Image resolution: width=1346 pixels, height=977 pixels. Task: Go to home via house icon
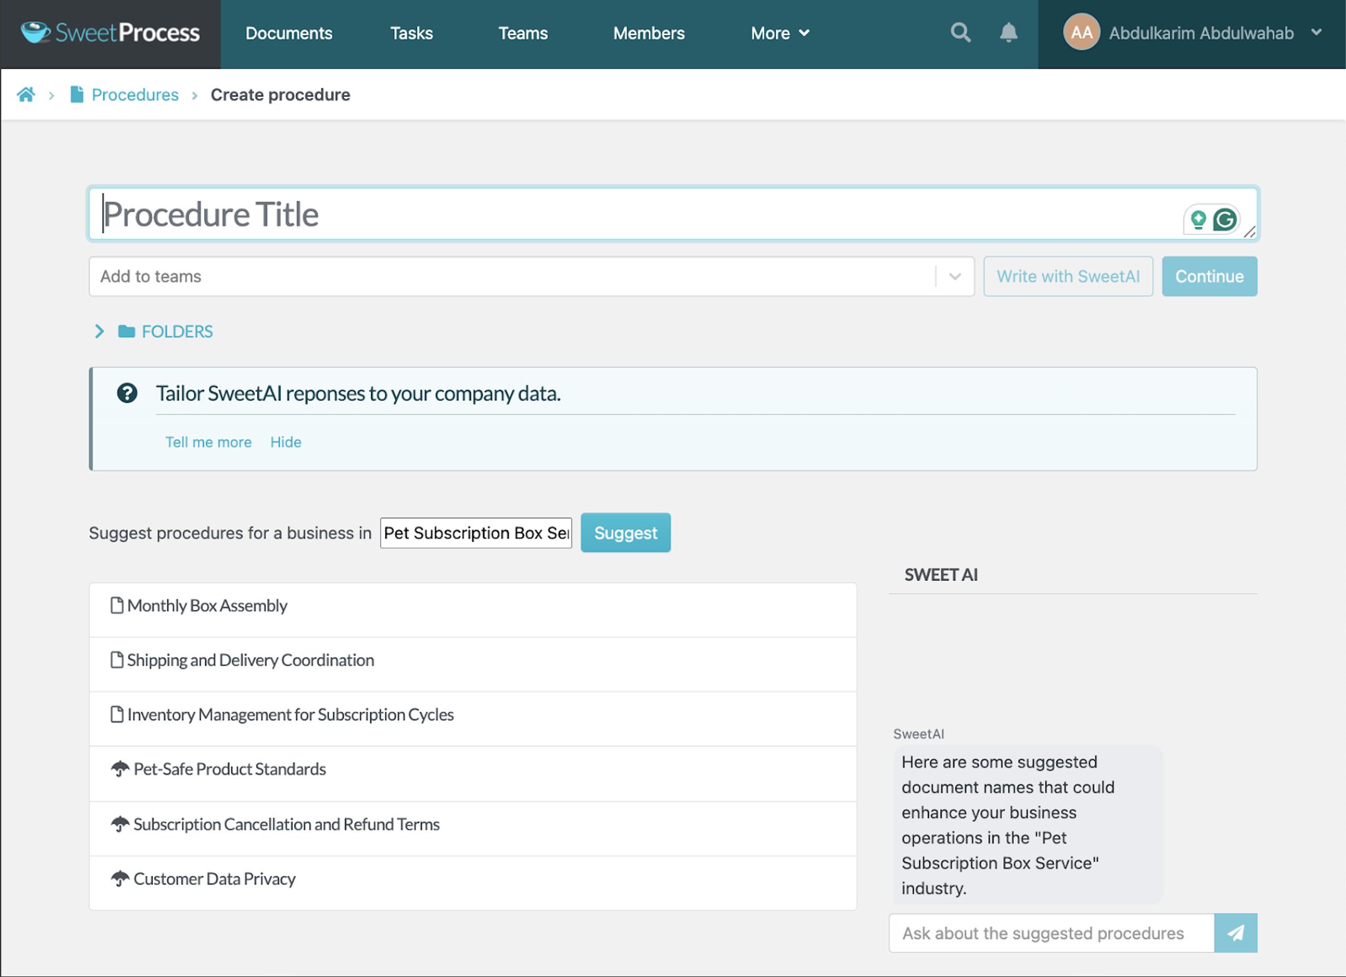[x=26, y=94]
